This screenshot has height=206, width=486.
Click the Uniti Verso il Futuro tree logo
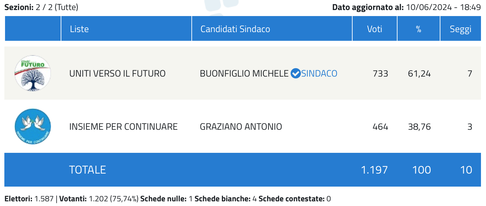33,74
